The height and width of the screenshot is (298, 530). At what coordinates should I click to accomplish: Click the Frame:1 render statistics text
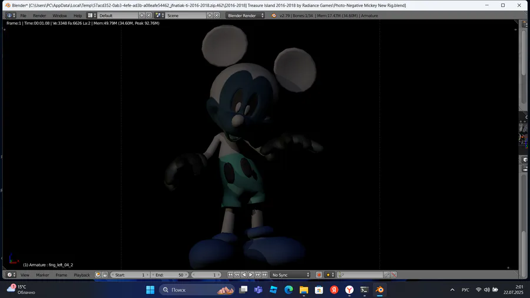pos(83,24)
